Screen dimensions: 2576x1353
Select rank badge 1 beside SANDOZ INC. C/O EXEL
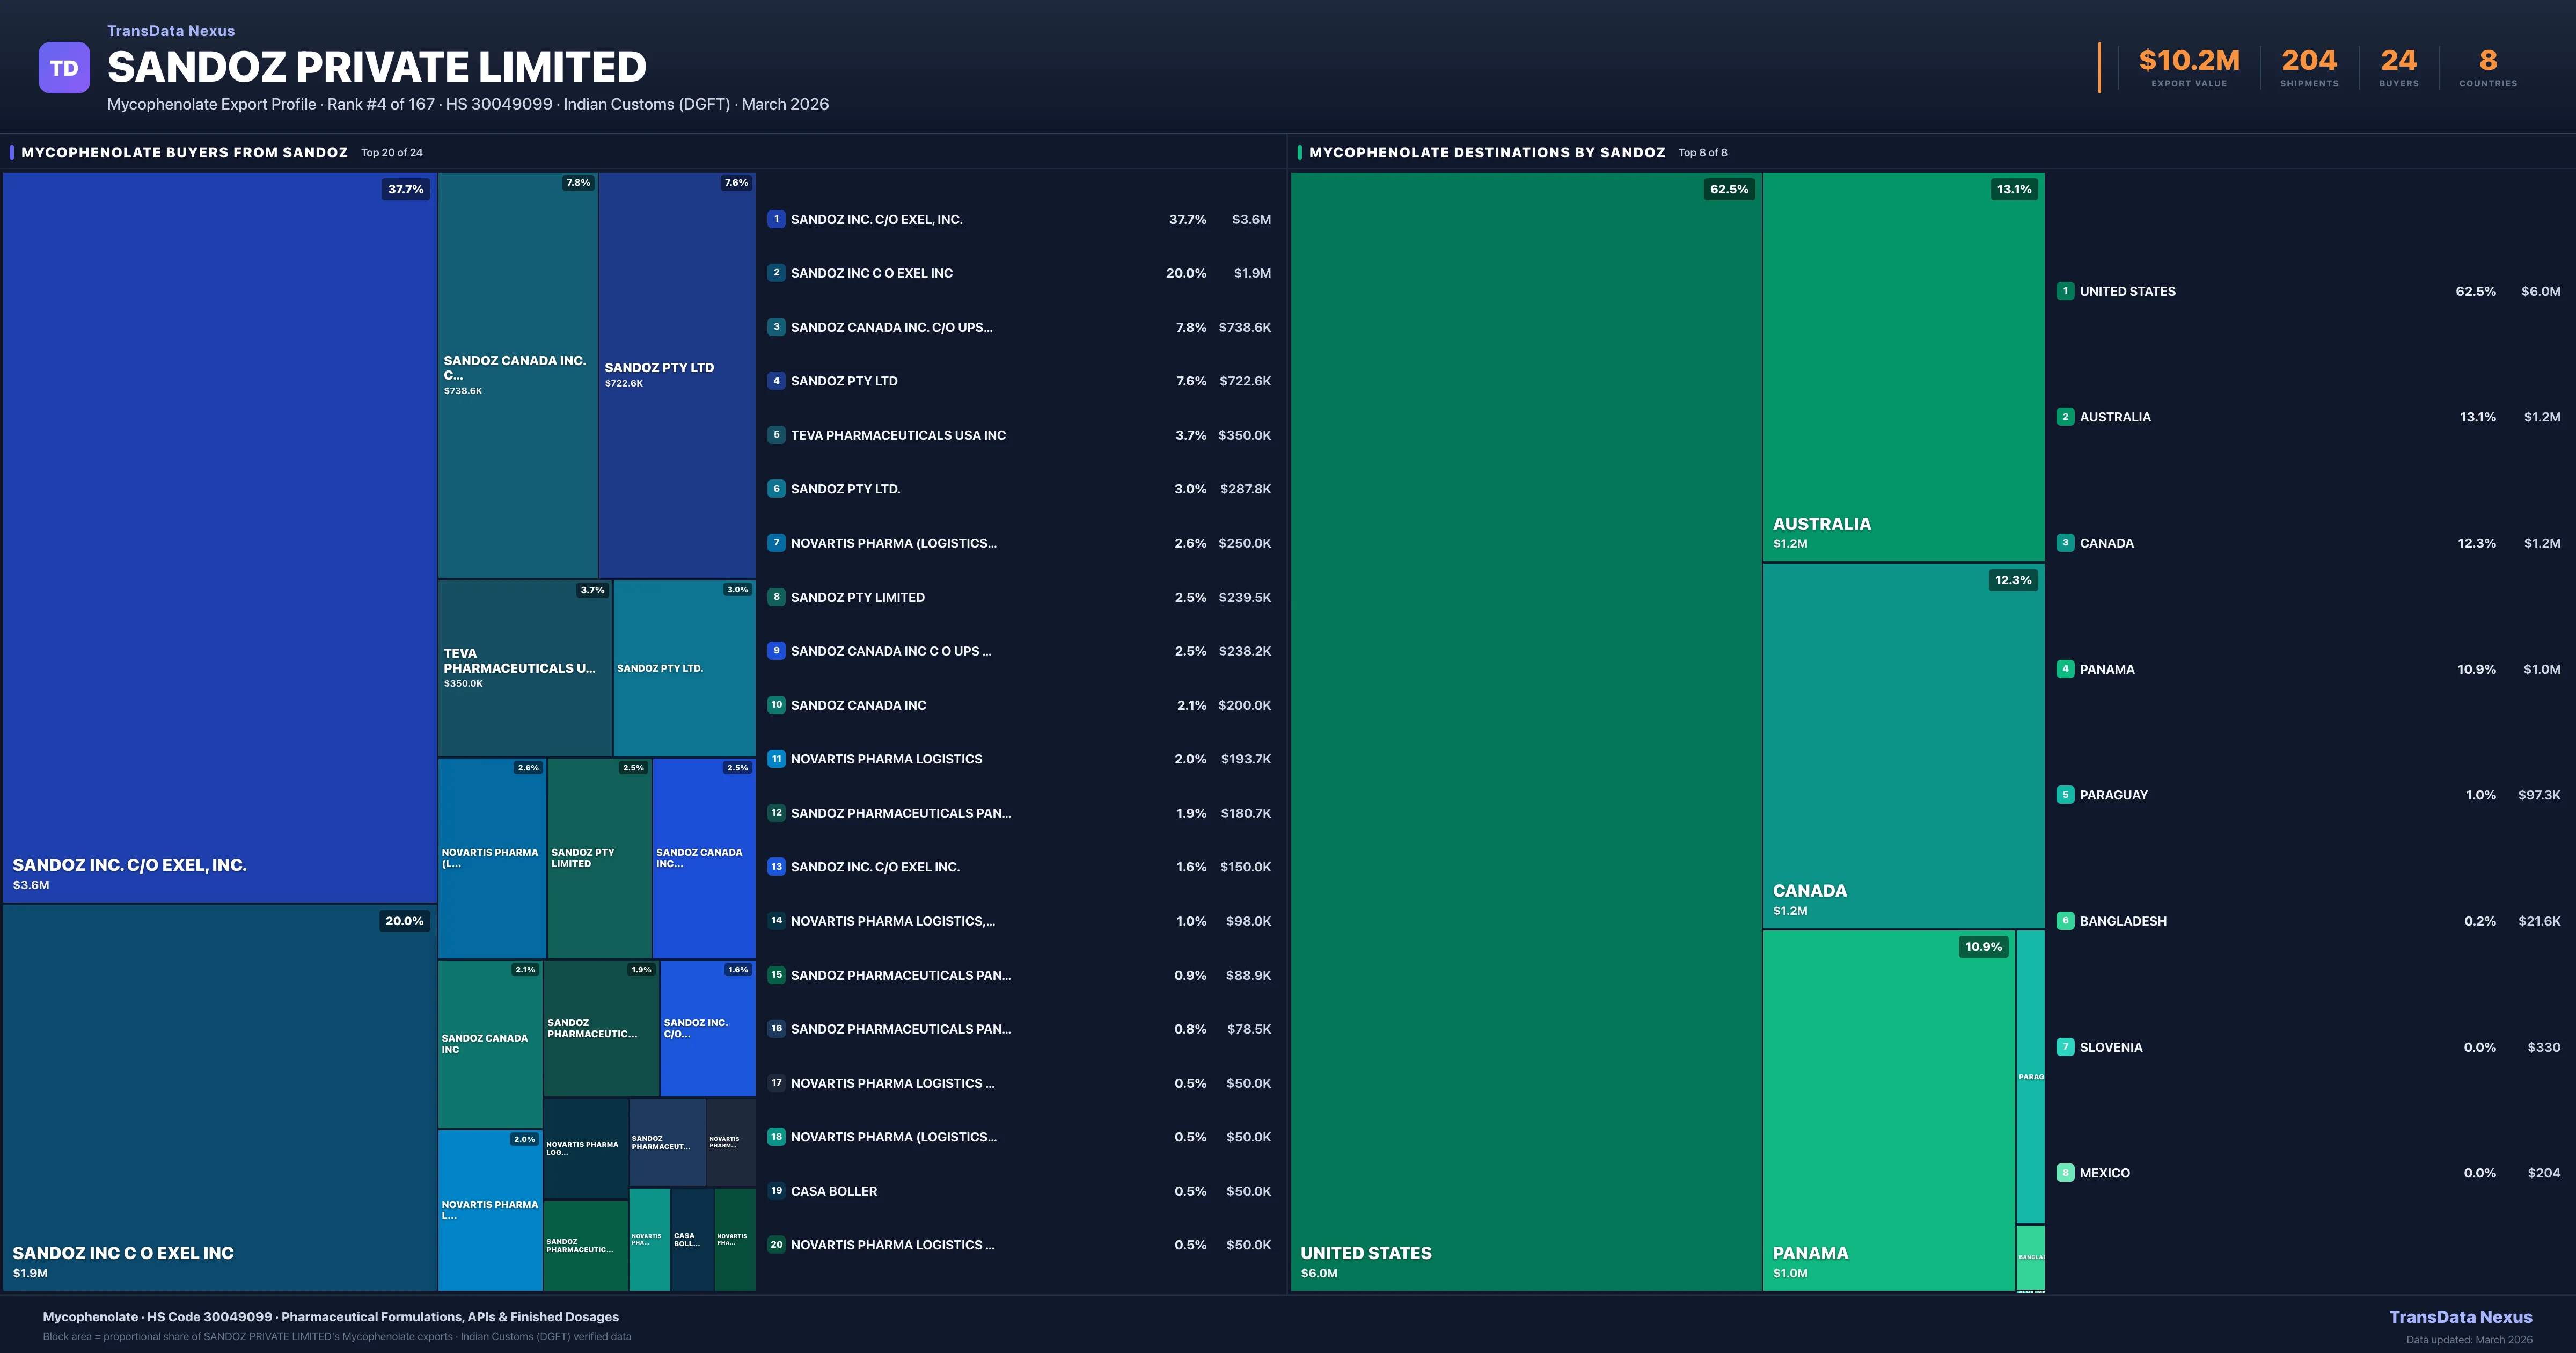pos(776,219)
